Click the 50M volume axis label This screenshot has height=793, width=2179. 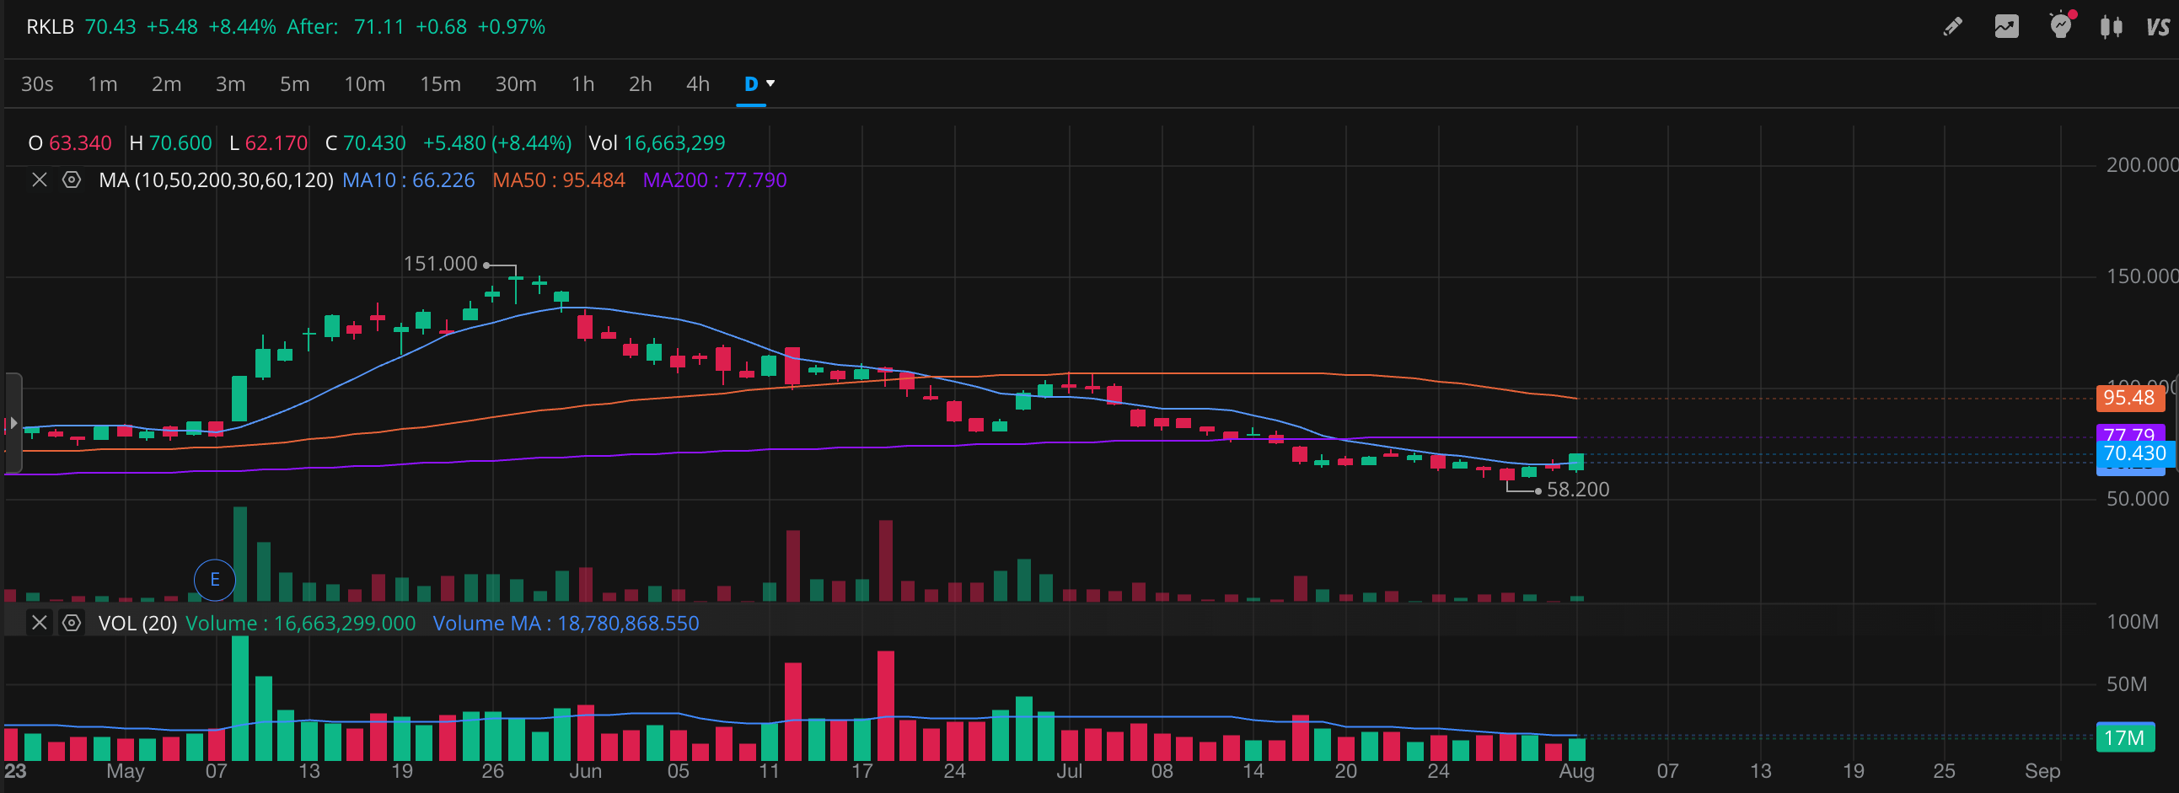2127,684
